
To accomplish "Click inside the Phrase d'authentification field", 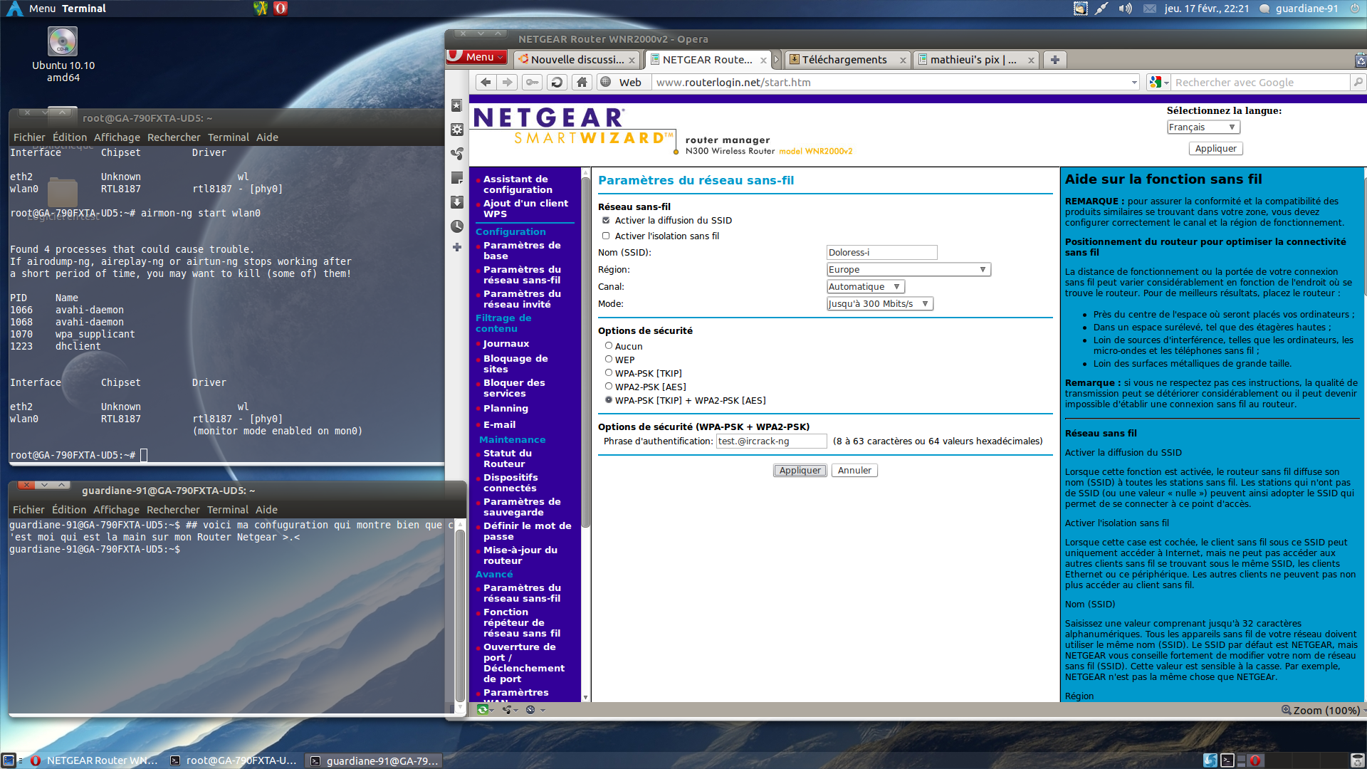I will click(771, 441).
